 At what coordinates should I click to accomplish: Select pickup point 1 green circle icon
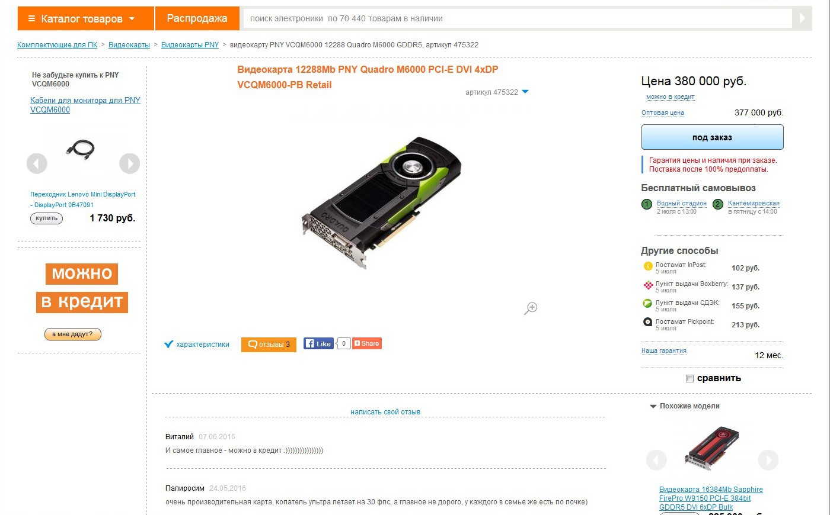tap(647, 204)
